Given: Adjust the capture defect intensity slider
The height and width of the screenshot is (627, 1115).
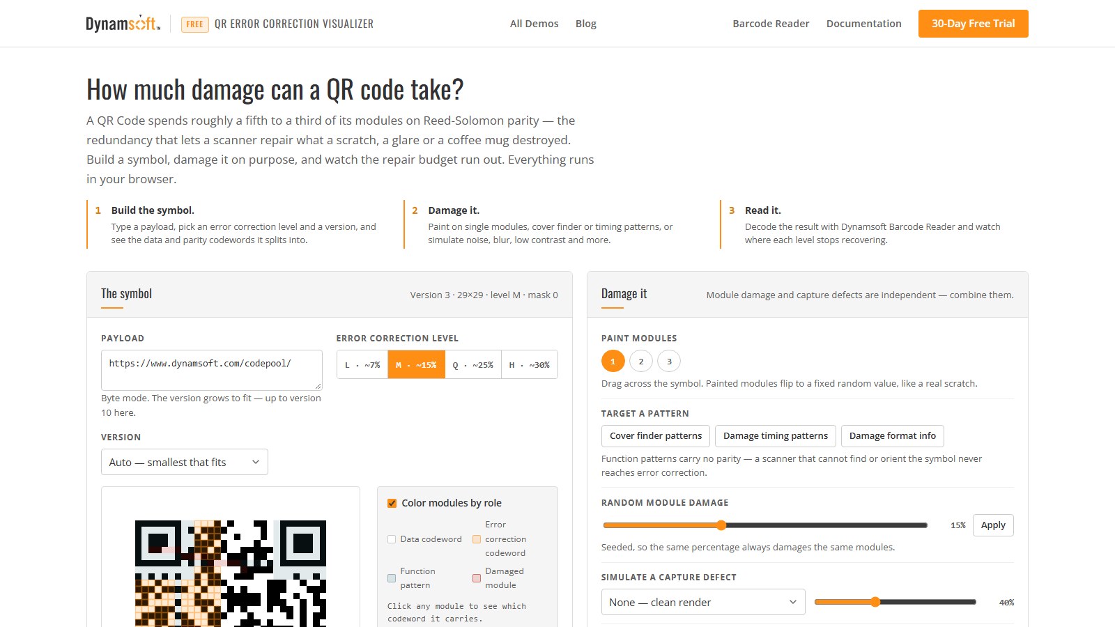Looking at the screenshot, I should 895,602.
